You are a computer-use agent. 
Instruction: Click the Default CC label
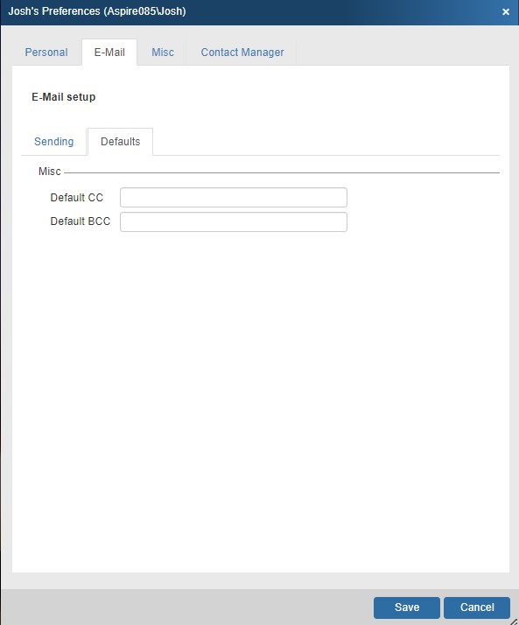click(x=76, y=198)
